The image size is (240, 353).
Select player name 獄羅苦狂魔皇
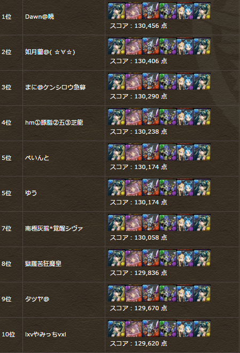[x=43, y=264]
